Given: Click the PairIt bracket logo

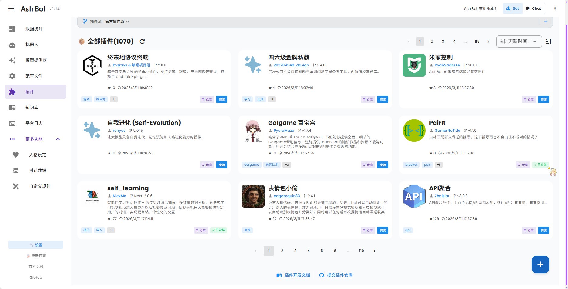Looking at the screenshot, I should [x=414, y=131].
